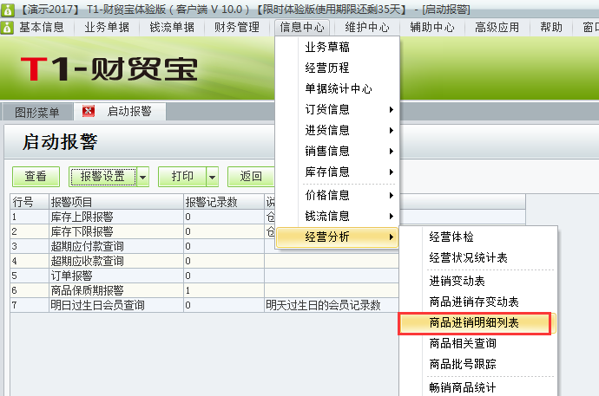The height and width of the screenshot is (396, 599).
Task: Expand the 订货信息 submenu
Action: click(x=337, y=110)
